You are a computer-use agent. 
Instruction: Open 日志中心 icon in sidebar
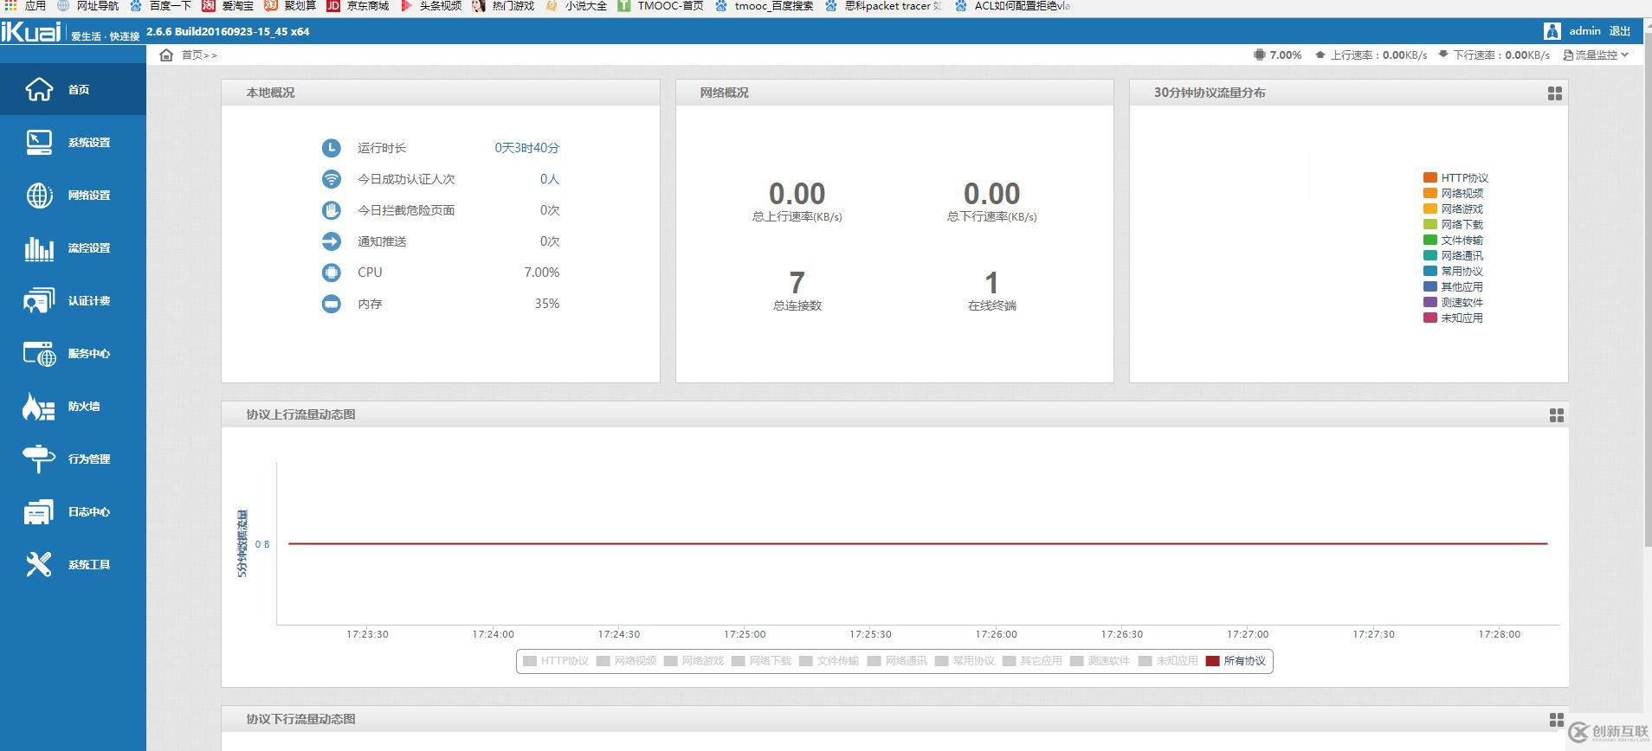(39, 511)
